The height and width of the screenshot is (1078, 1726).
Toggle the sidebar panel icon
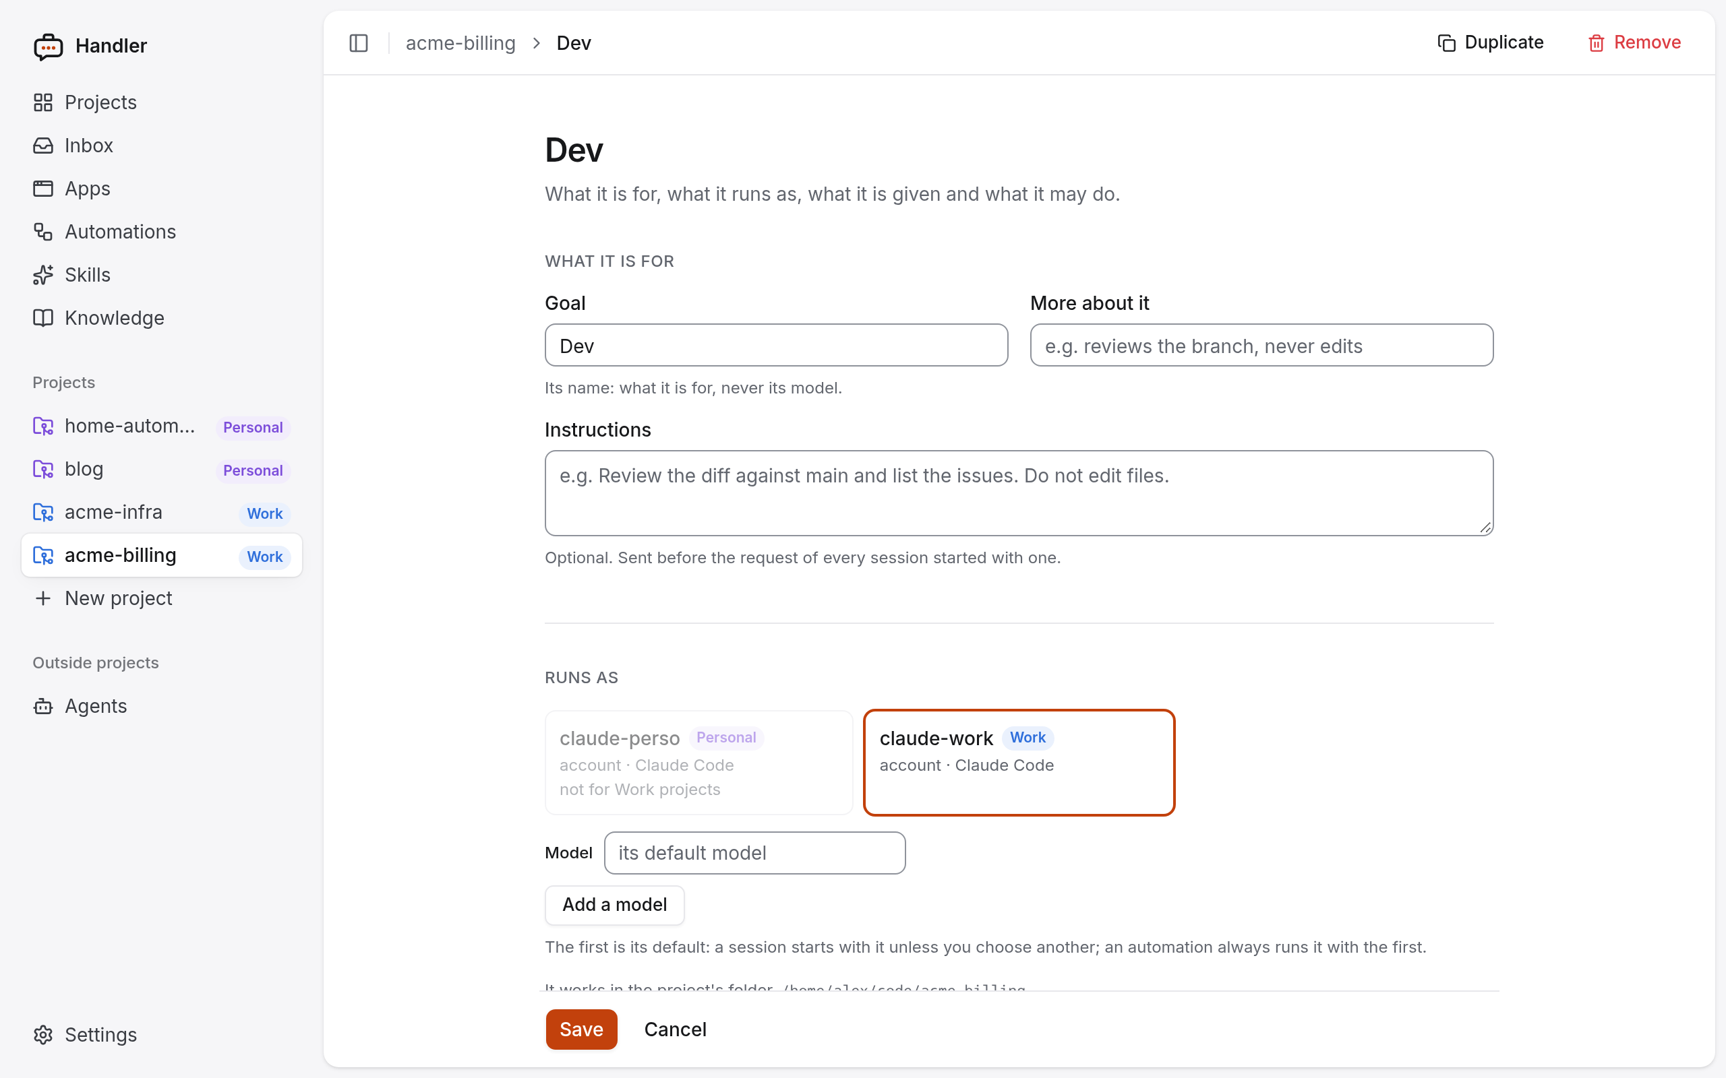pyautogui.click(x=359, y=44)
